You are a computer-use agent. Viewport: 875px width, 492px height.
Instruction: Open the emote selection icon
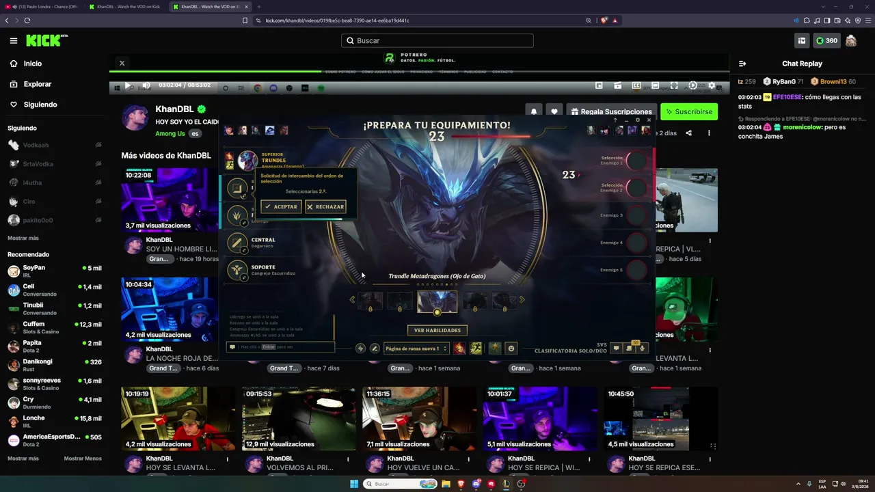(511, 348)
